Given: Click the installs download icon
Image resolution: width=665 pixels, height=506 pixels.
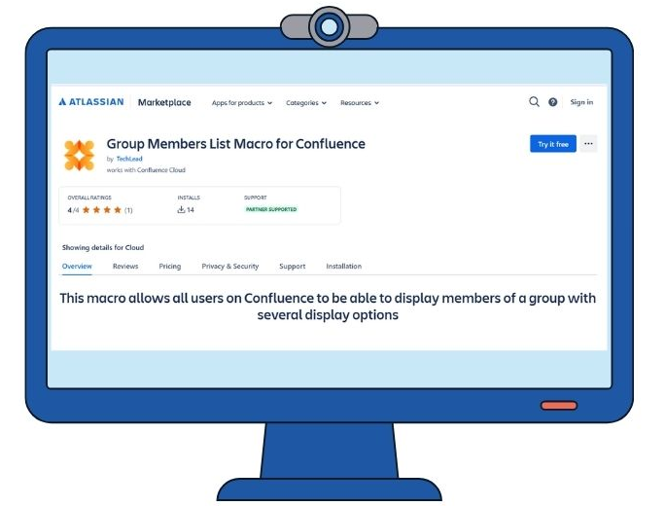Looking at the screenshot, I should [181, 210].
